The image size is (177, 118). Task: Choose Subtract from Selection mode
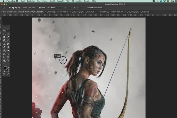[x=16, y=8]
